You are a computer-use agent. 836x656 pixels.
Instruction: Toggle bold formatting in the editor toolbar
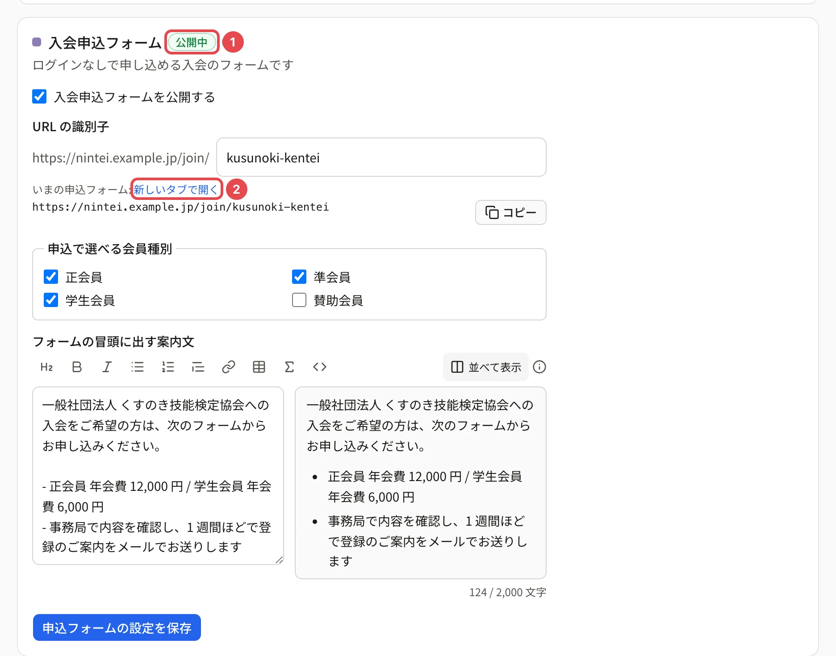pyautogui.click(x=77, y=367)
